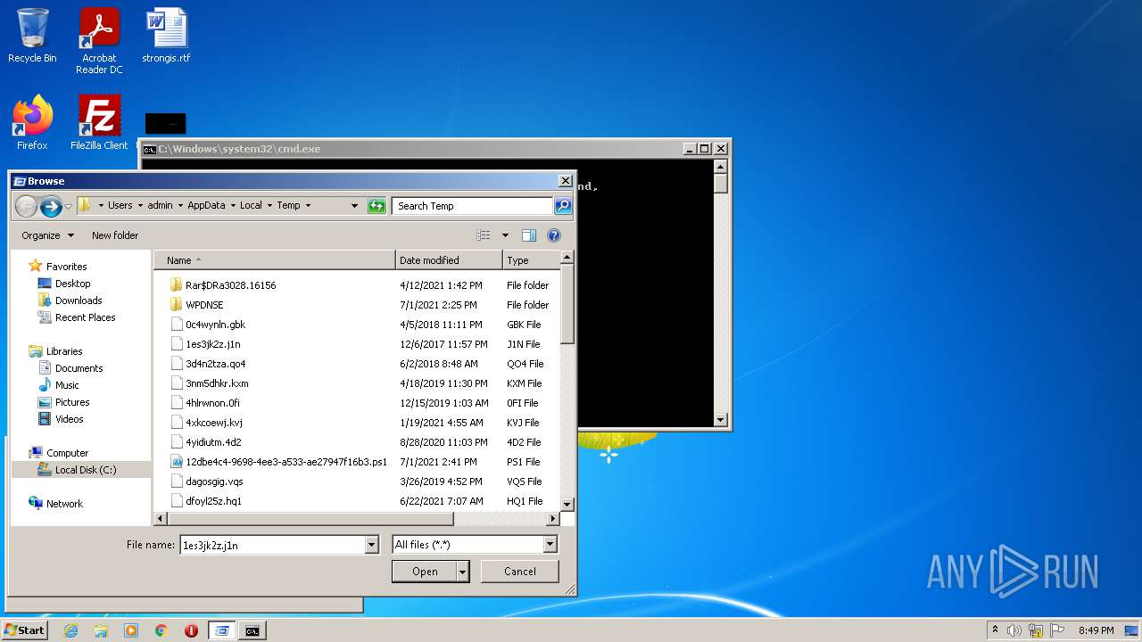Click the Cancel button
The height and width of the screenshot is (642, 1142).
point(520,572)
